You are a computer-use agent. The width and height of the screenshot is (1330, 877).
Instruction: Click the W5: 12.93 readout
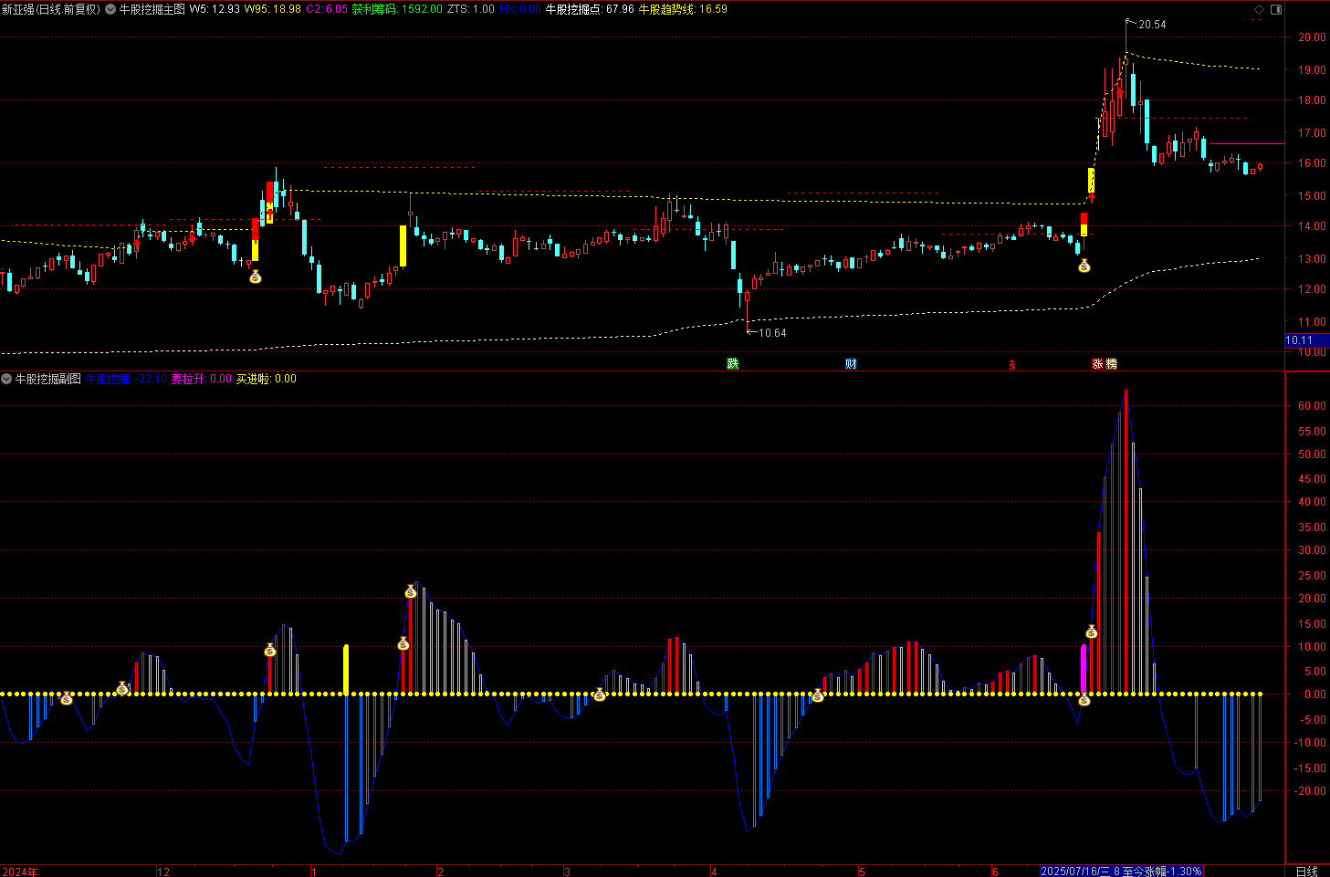(215, 9)
